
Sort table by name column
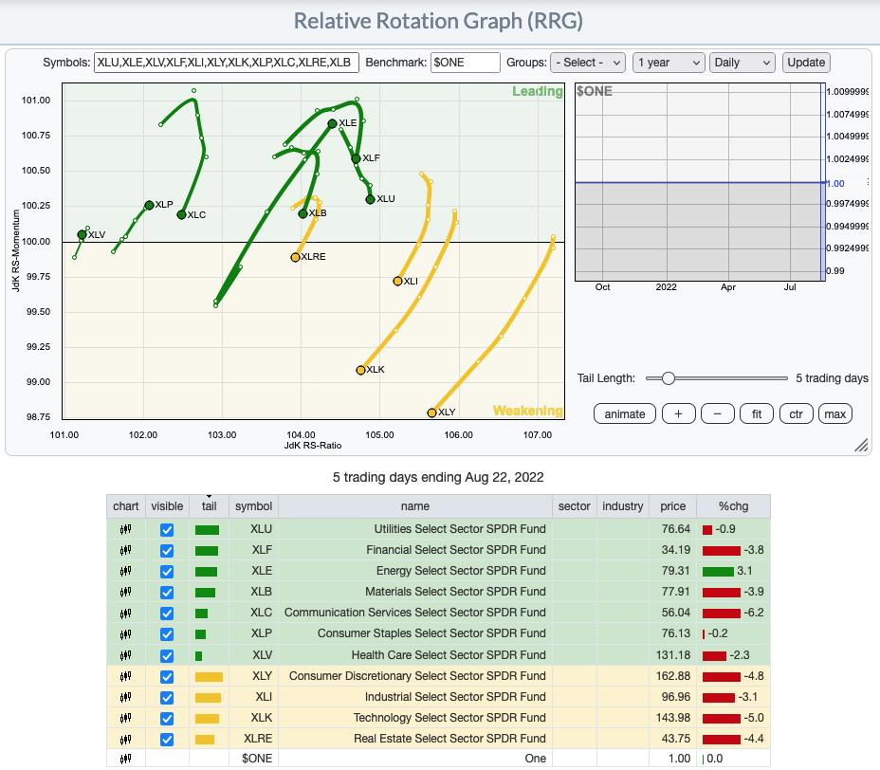[415, 506]
